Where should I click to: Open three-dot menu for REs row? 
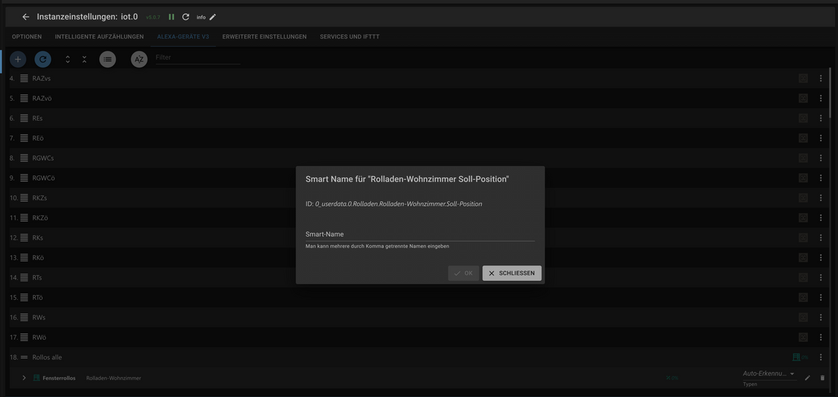coord(821,118)
